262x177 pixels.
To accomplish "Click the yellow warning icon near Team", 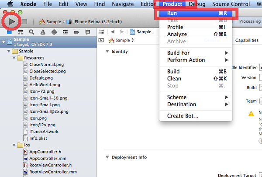I will click(251, 114).
